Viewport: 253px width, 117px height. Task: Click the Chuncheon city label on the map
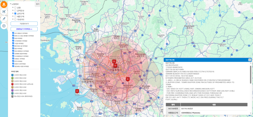pyautogui.click(x=189, y=27)
